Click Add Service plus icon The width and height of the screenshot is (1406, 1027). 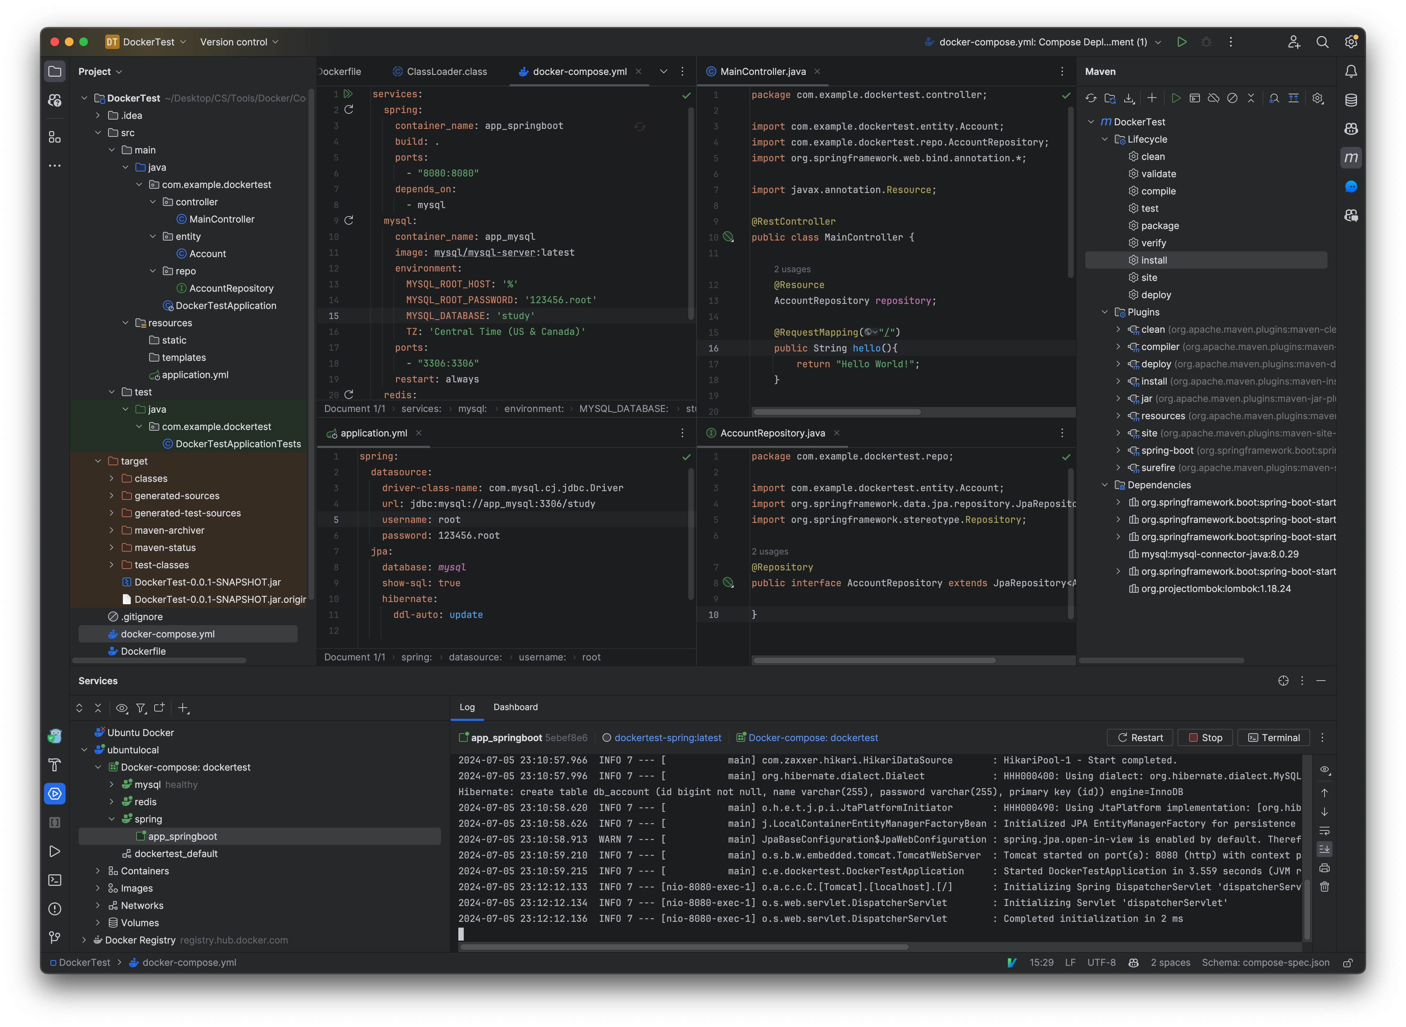coord(183,708)
